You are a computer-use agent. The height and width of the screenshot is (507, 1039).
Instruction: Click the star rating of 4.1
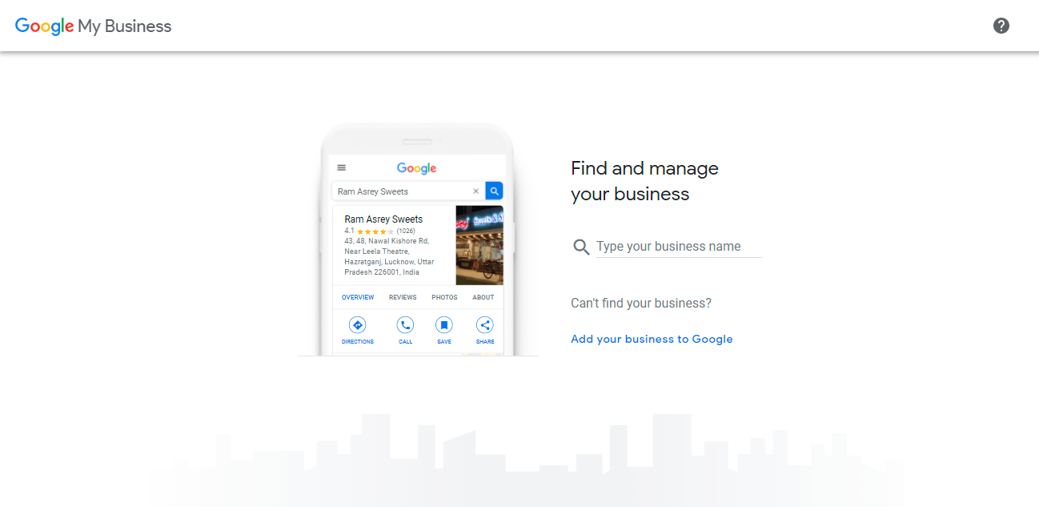[375, 231]
